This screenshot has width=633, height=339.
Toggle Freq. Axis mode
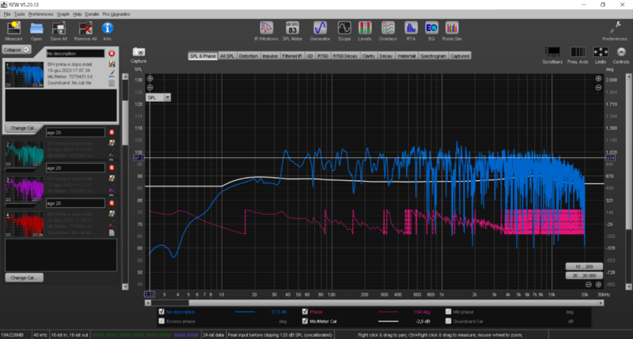click(x=576, y=53)
